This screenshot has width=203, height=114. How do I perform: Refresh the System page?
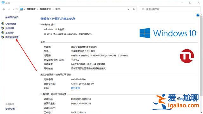point(134,9)
